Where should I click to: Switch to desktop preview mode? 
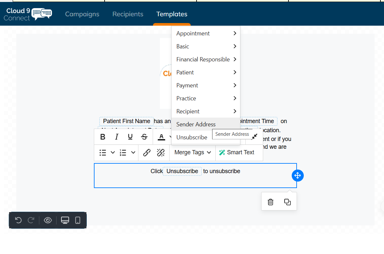(x=65, y=220)
